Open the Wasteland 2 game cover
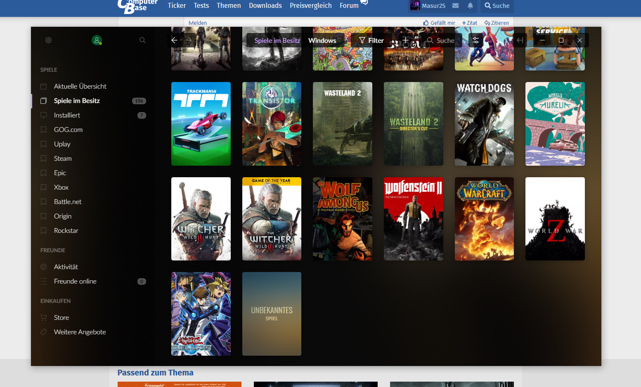Viewport: 641px width, 387px height. click(x=343, y=124)
